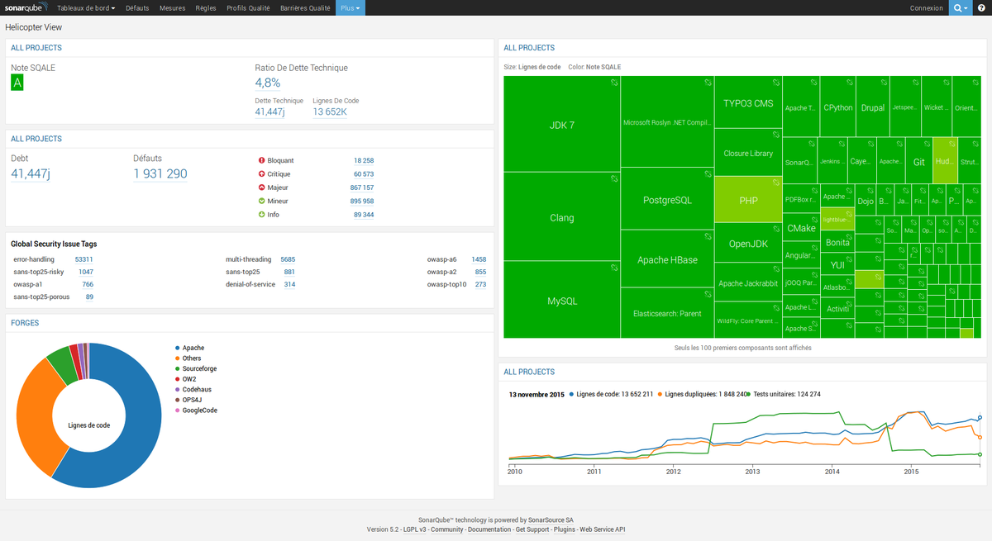Select the Codehaus legend entry

tap(192, 389)
